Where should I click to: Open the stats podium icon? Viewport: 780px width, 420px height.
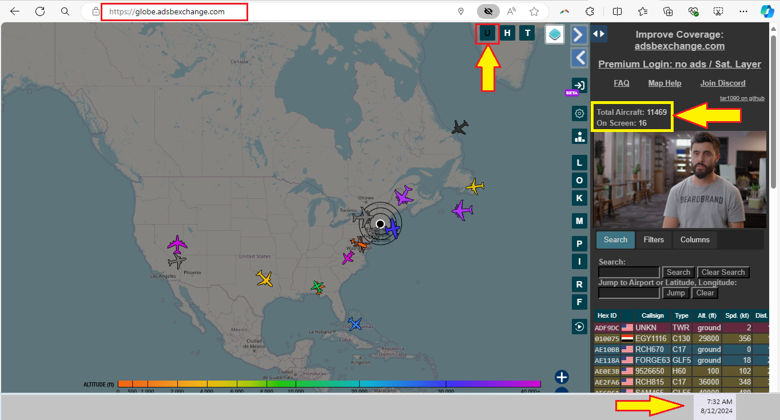tap(579, 136)
